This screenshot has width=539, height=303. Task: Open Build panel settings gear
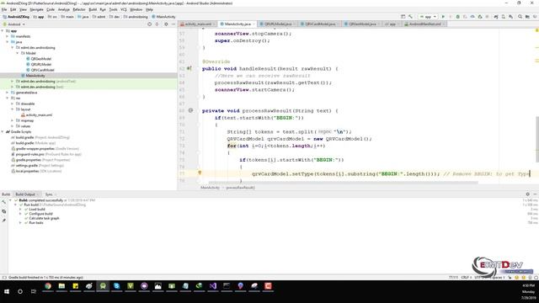coord(528,194)
